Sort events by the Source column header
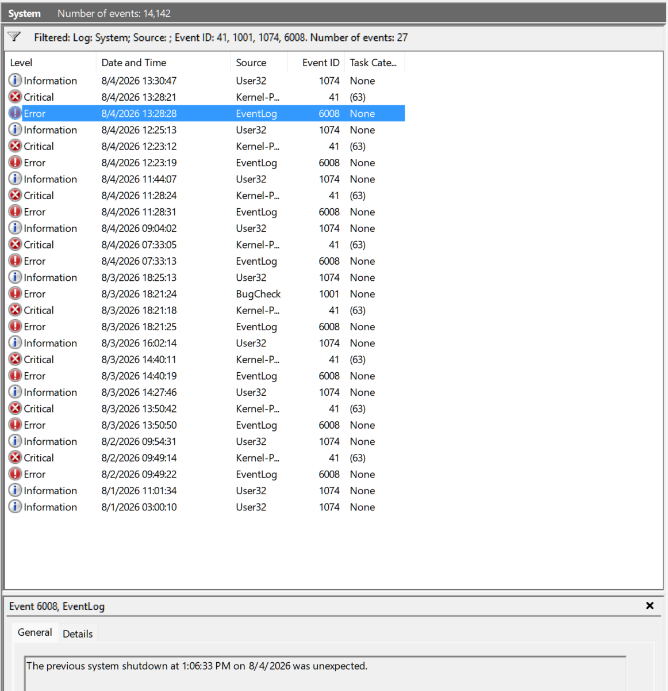 point(259,63)
